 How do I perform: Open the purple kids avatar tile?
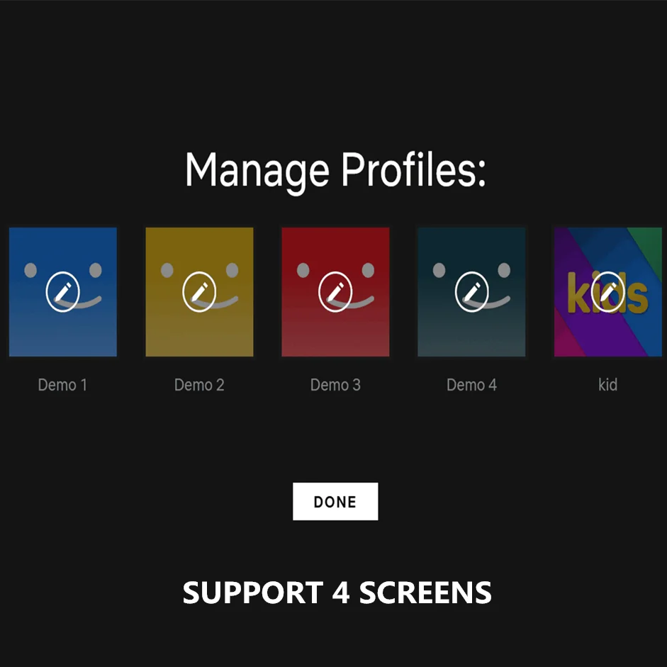608,292
